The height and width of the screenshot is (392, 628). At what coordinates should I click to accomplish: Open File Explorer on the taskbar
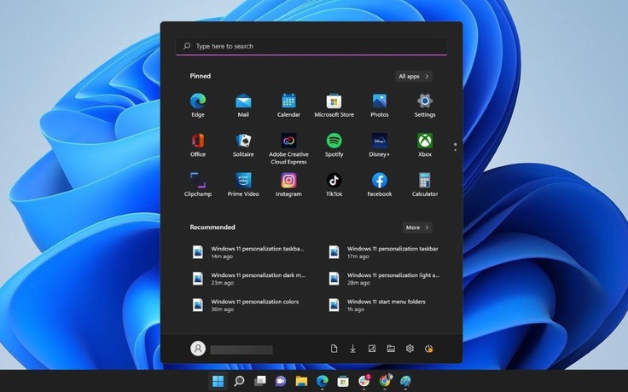pyautogui.click(x=301, y=381)
